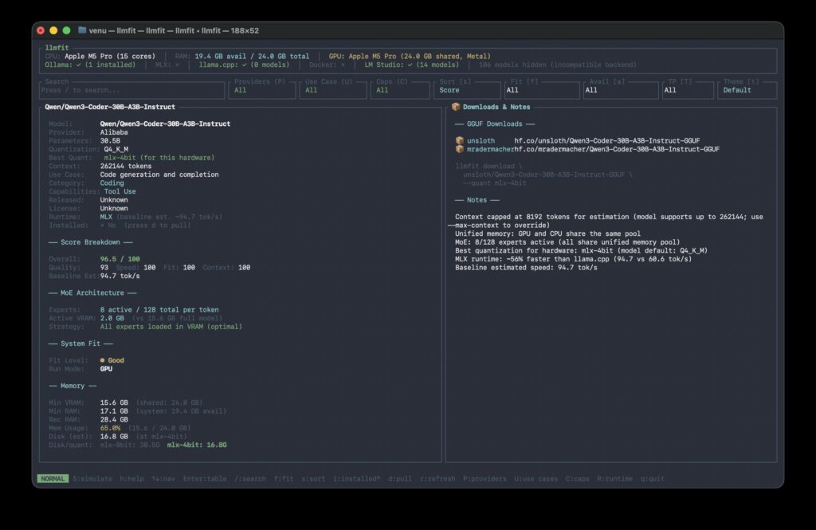Click the package icon next to unsloth
The height and width of the screenshot is (530, 816).
click(459, 140)
